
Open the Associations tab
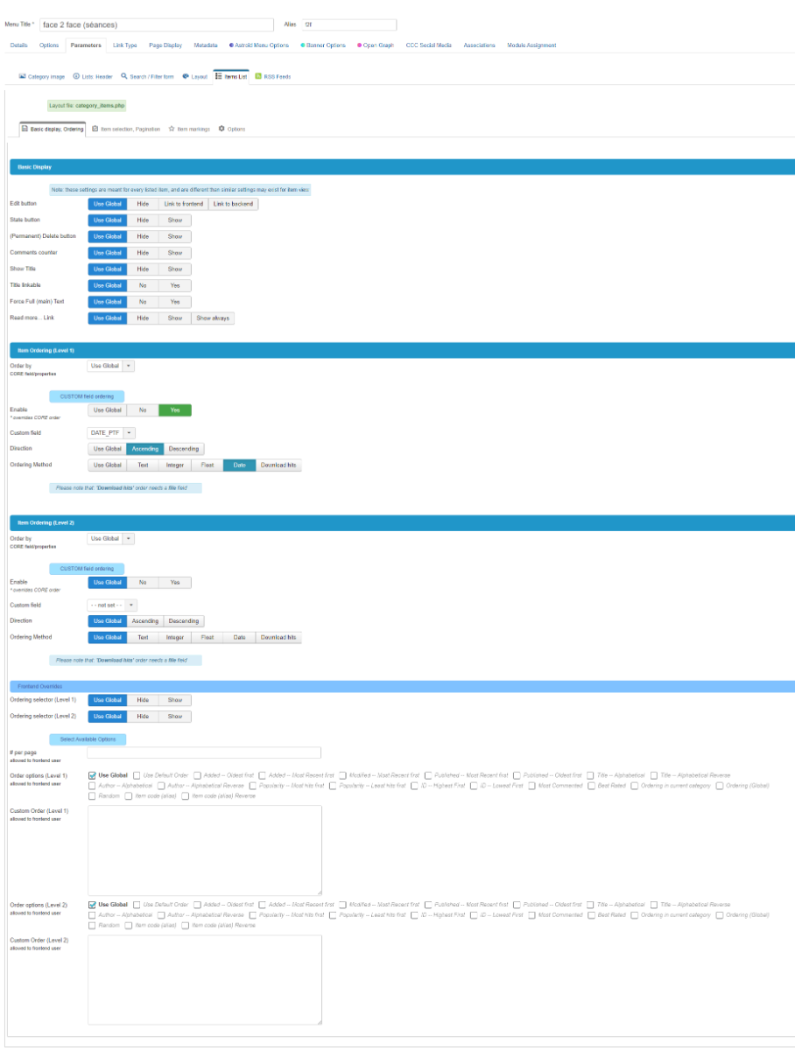[479, 45]
